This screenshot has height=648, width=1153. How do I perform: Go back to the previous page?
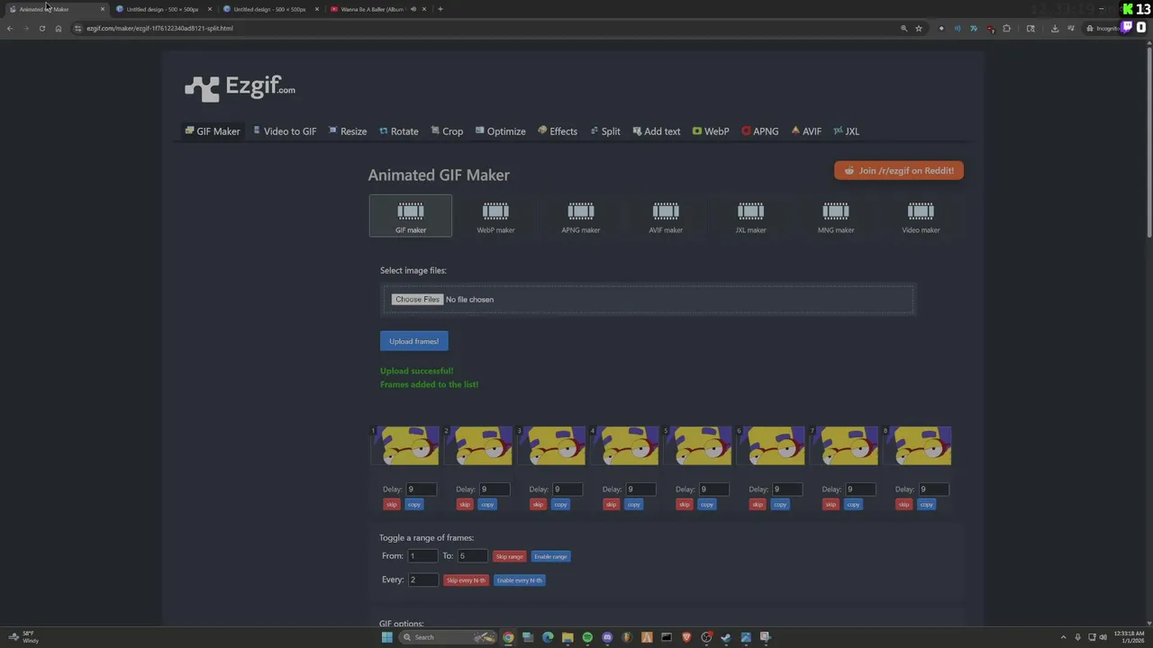[10, 28]
